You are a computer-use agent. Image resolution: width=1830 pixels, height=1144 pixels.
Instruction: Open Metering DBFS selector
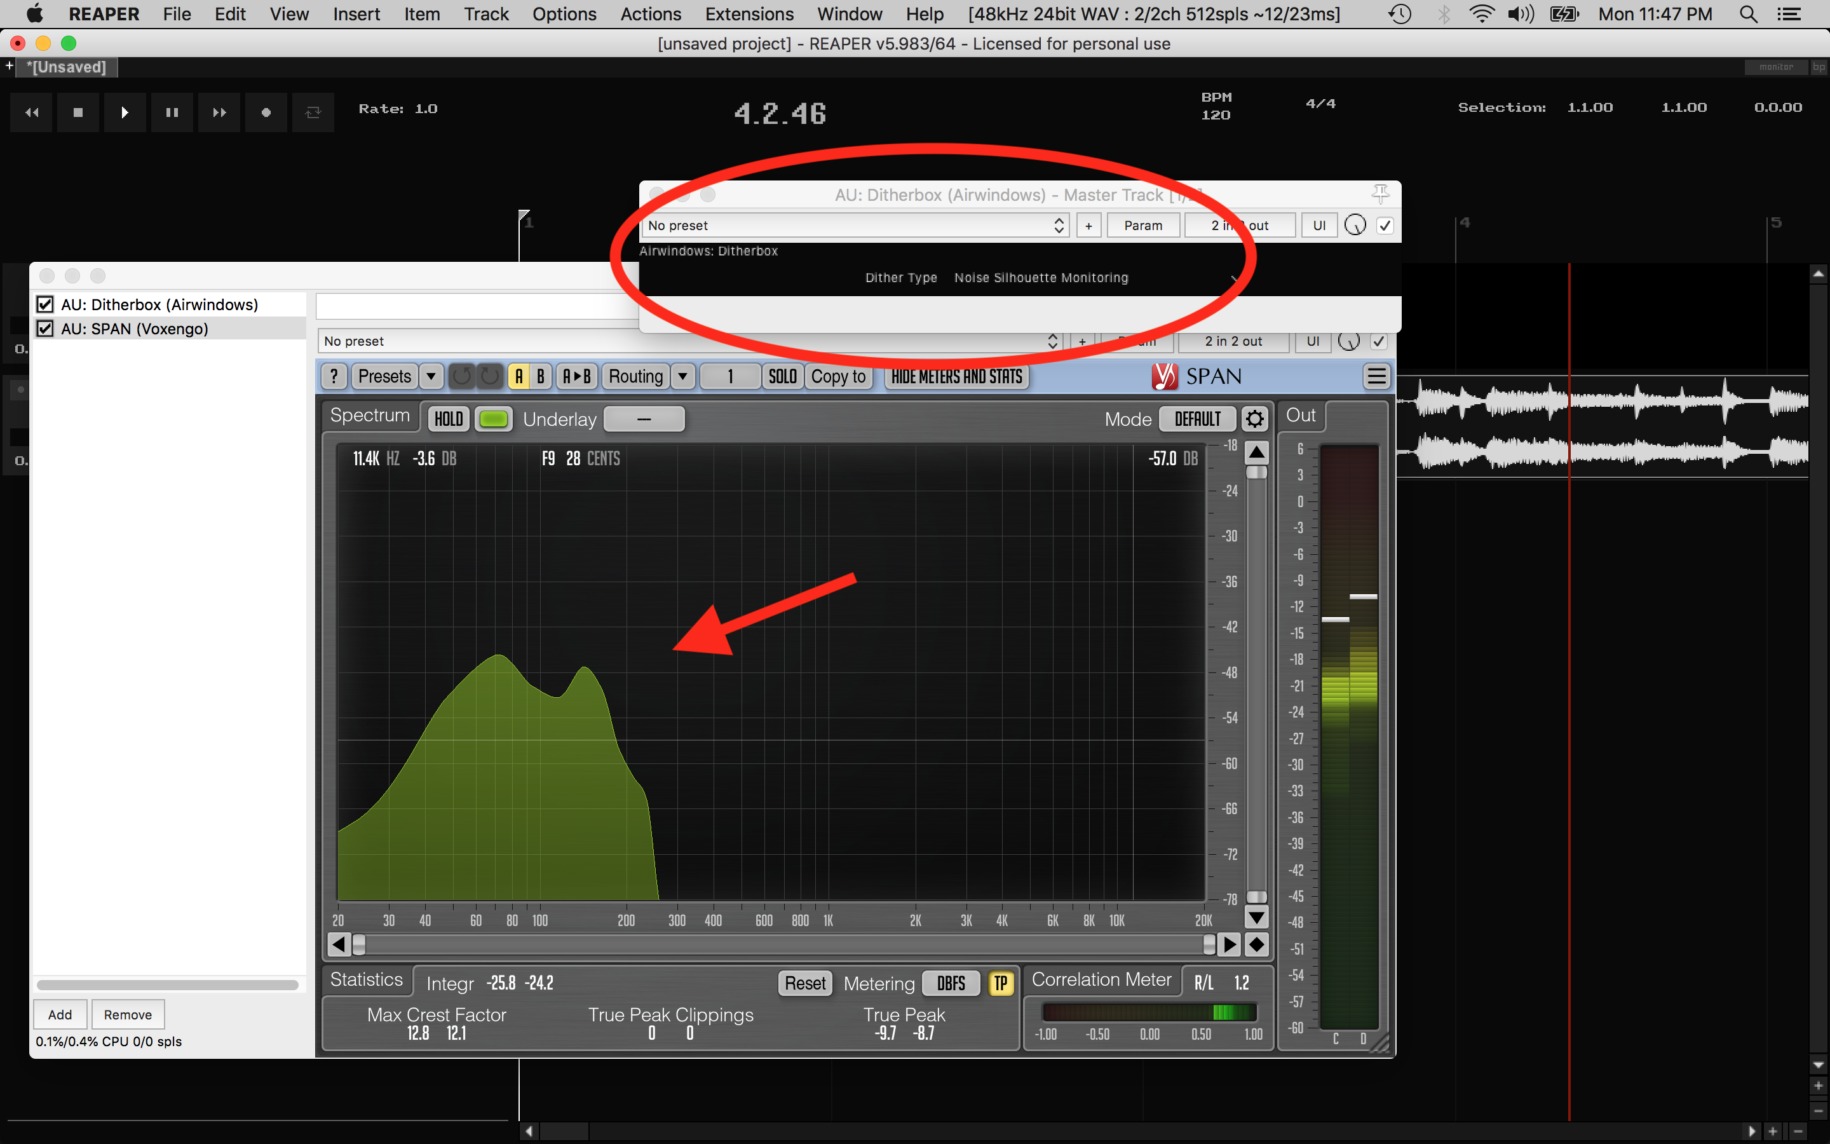pos(951,983)
